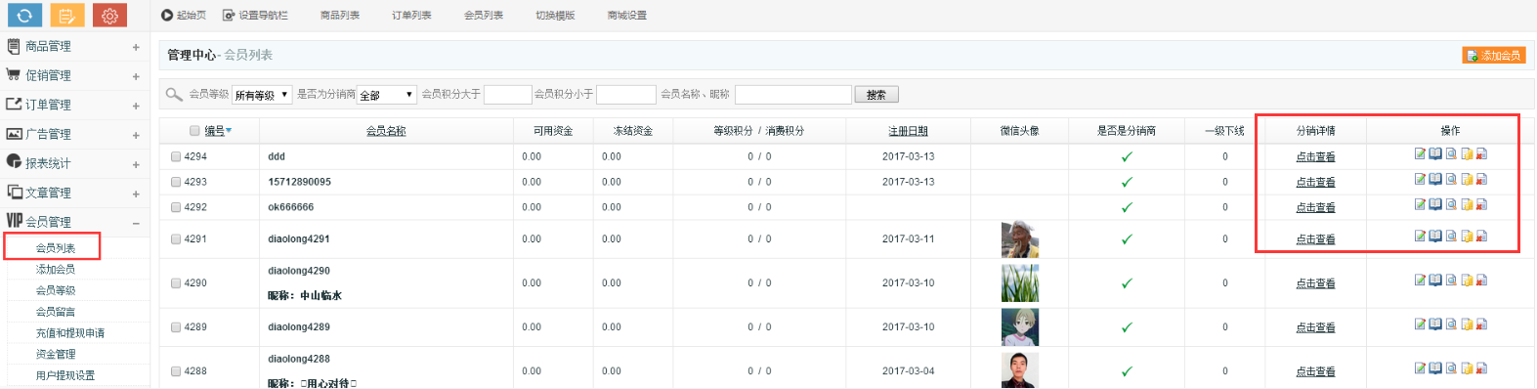Viewport: 1537px width, 389px height.
Task: Select 会员等级 in the sidebar submenu
Action: click(56, 290)
